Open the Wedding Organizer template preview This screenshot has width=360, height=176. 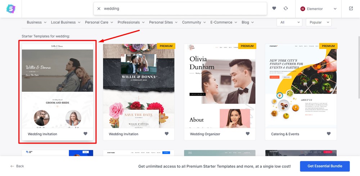click(220, 86)
